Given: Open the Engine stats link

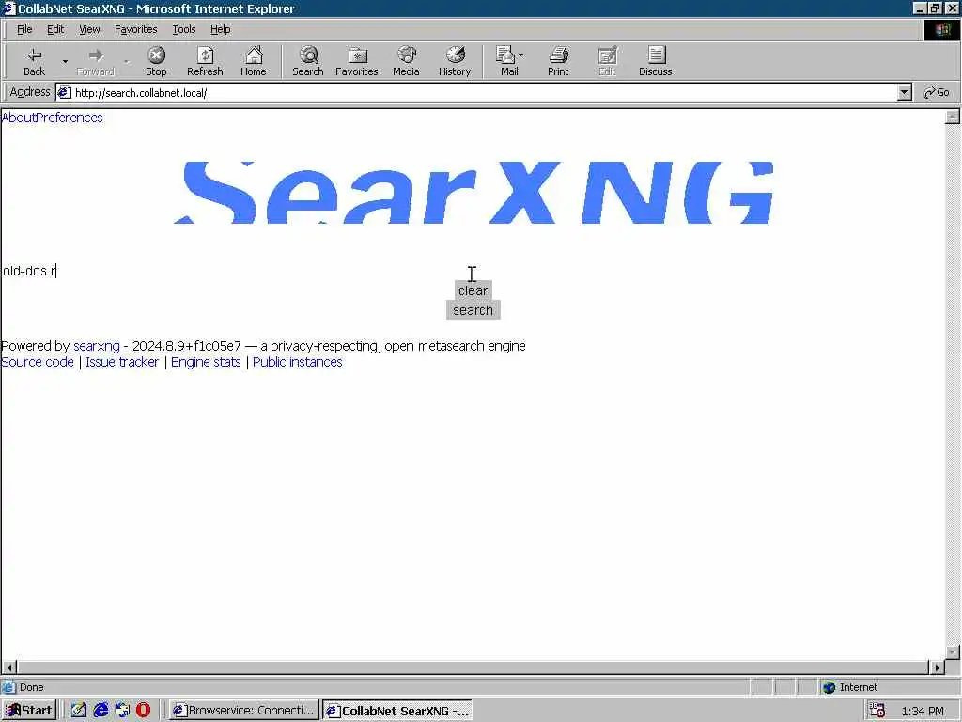Looking at the screenshot, I should pyautogui.click(x=206, y=362).
